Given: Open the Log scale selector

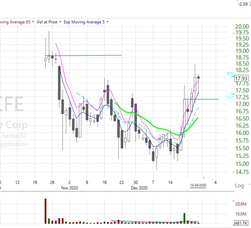Looking at the screenshot, I should tap(241, 186).
